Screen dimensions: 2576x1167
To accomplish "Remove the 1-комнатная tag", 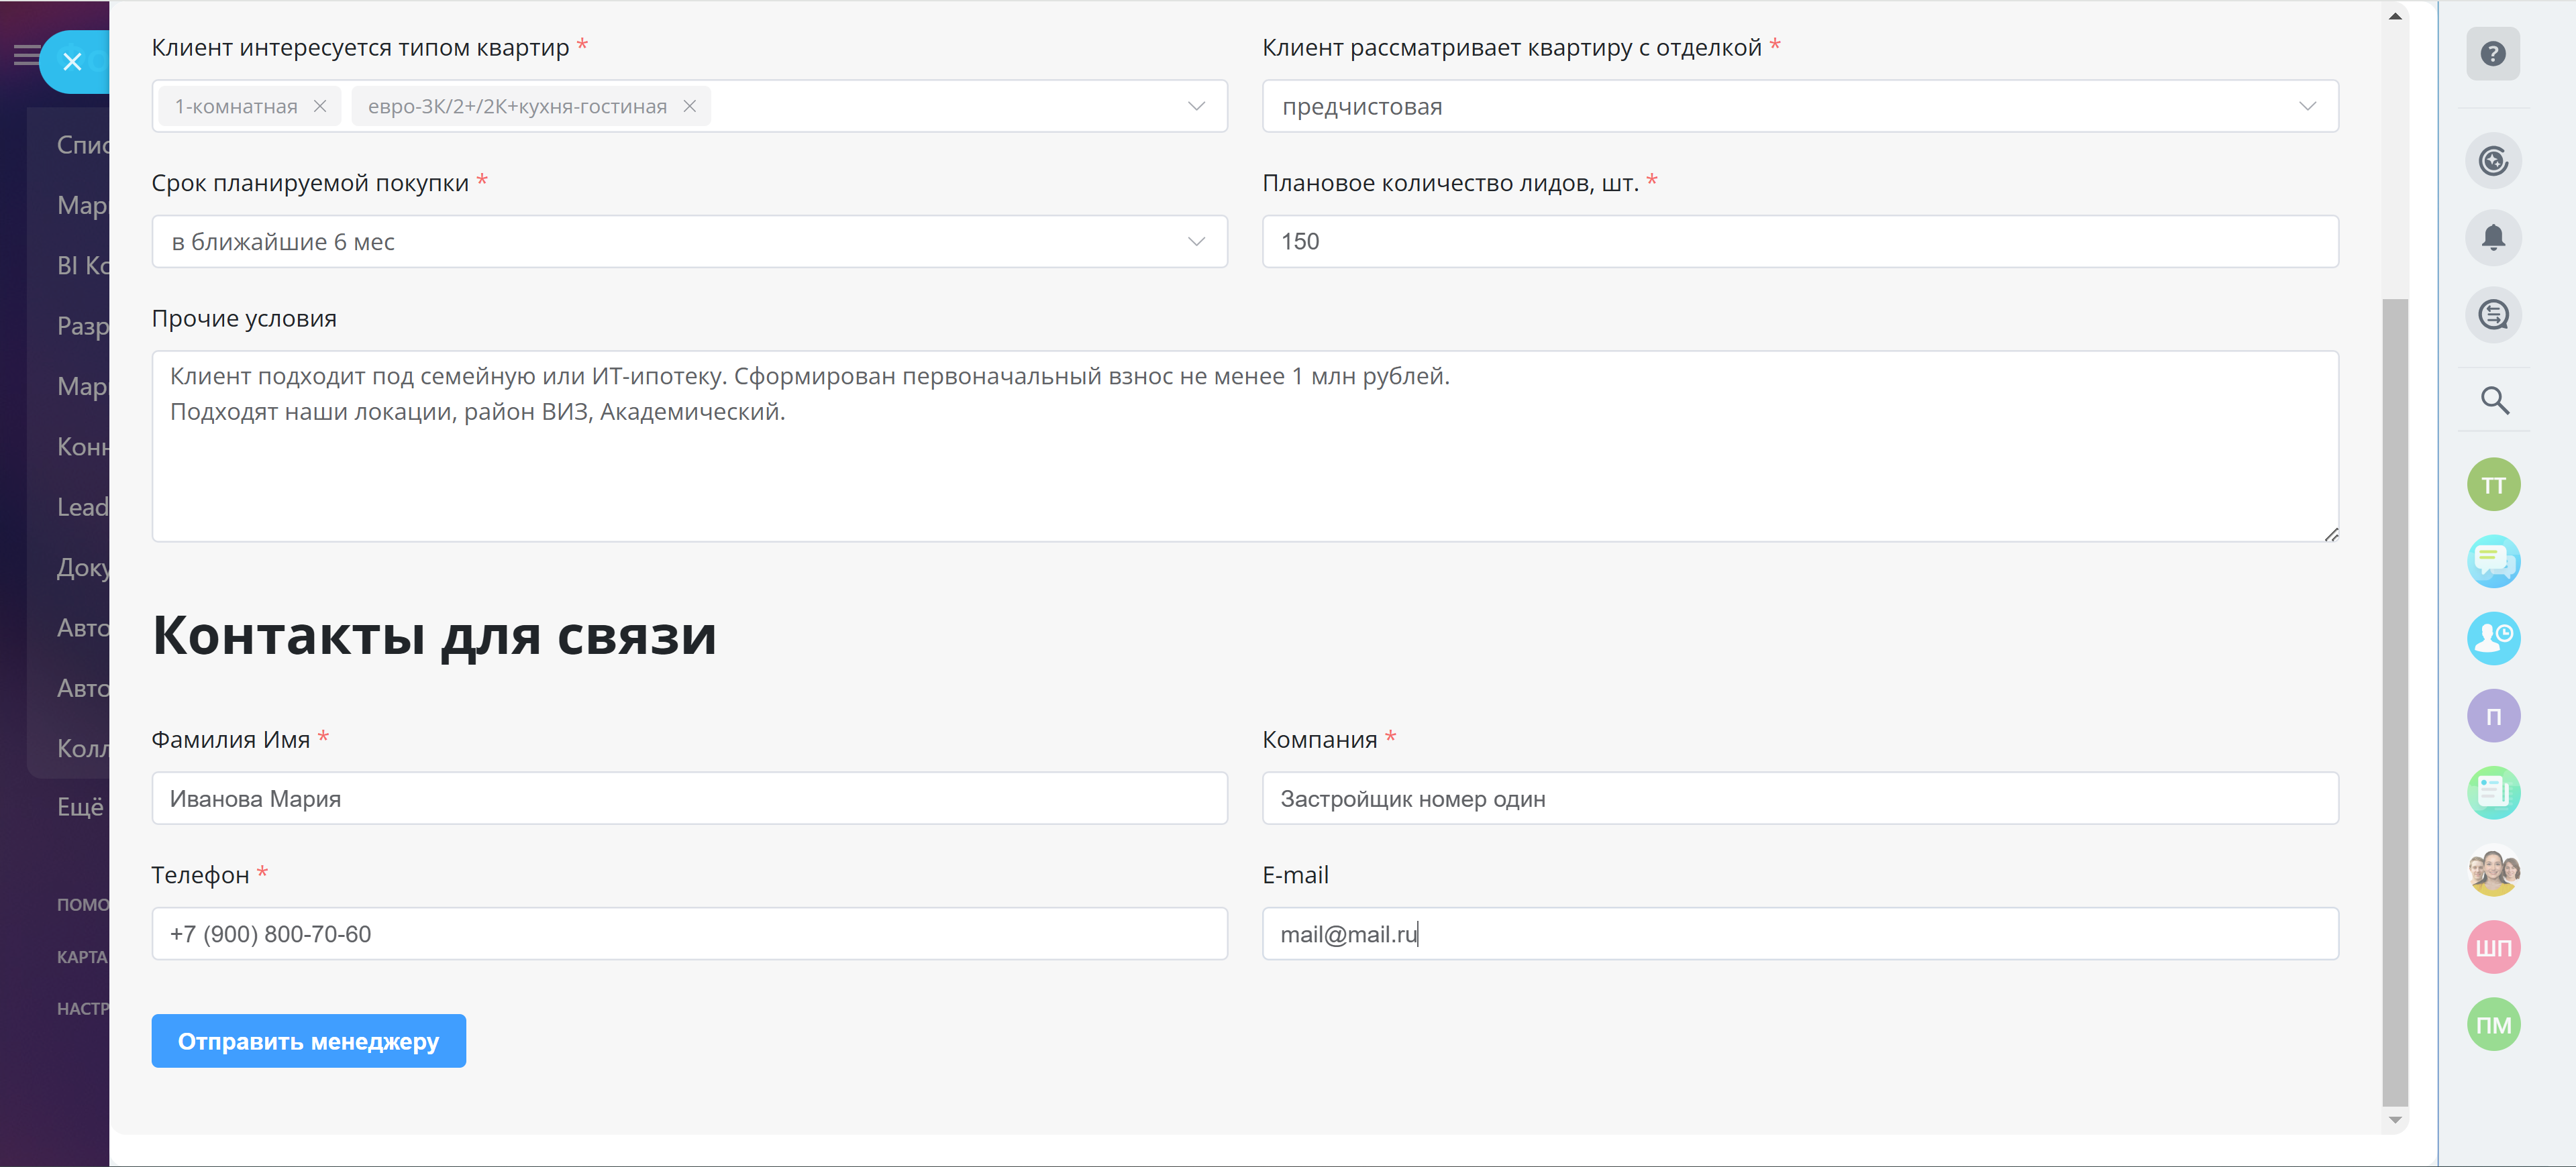I will point(320,106).
